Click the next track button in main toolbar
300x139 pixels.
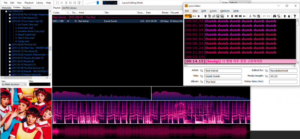click(x=75, y=3)
